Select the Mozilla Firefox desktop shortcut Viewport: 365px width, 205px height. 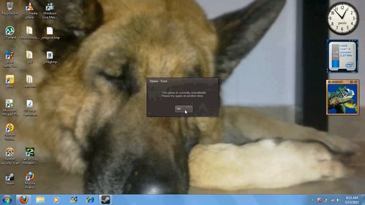click(30, 181)
